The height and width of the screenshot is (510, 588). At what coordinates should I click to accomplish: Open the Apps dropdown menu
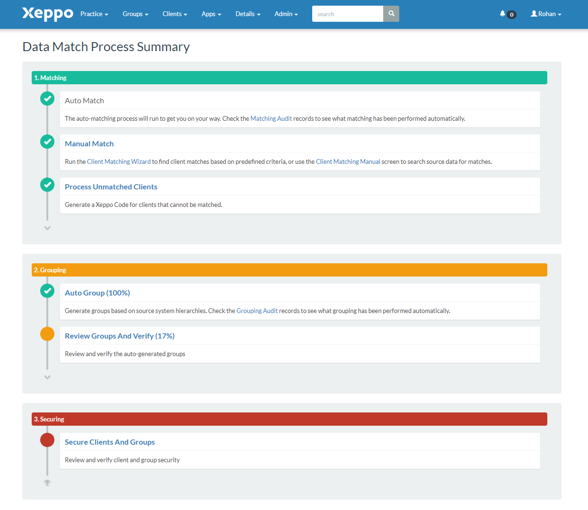(211, 14)
